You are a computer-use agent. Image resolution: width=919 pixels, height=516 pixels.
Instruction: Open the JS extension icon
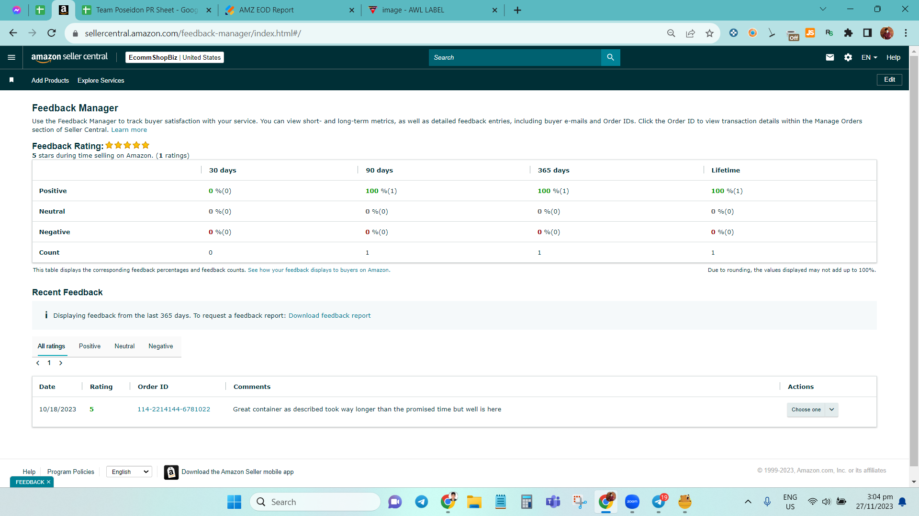(x=810, y=33)
